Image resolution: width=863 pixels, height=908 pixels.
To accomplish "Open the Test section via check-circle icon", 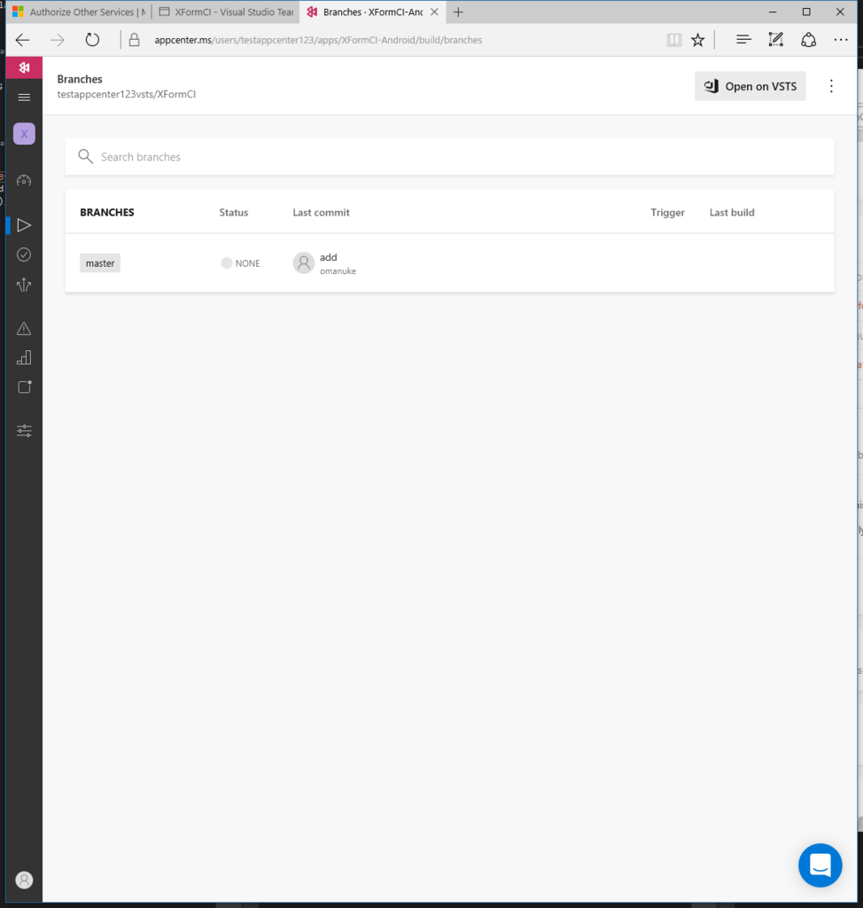I will [23, 254].
